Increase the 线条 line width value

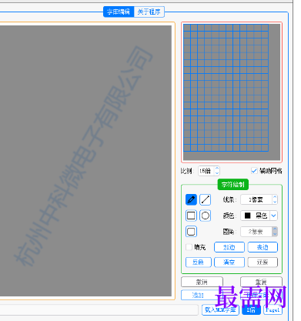(275, 197)
